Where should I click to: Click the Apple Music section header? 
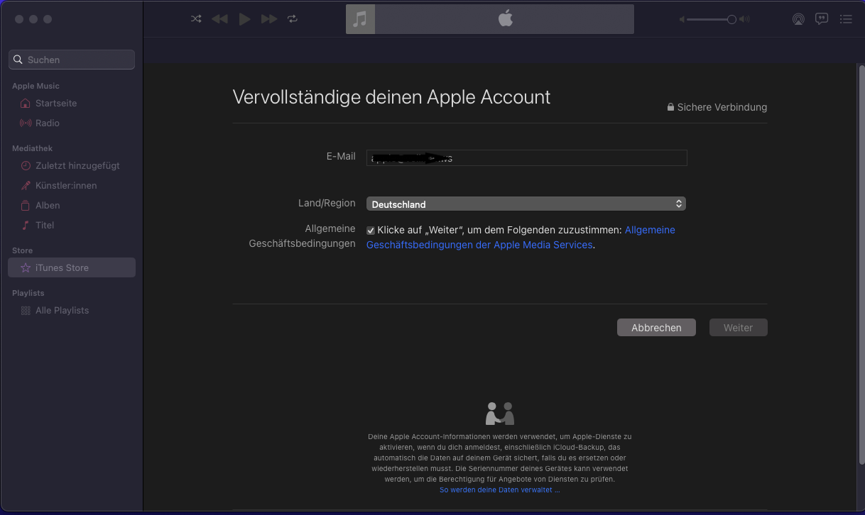coord(36,86)
